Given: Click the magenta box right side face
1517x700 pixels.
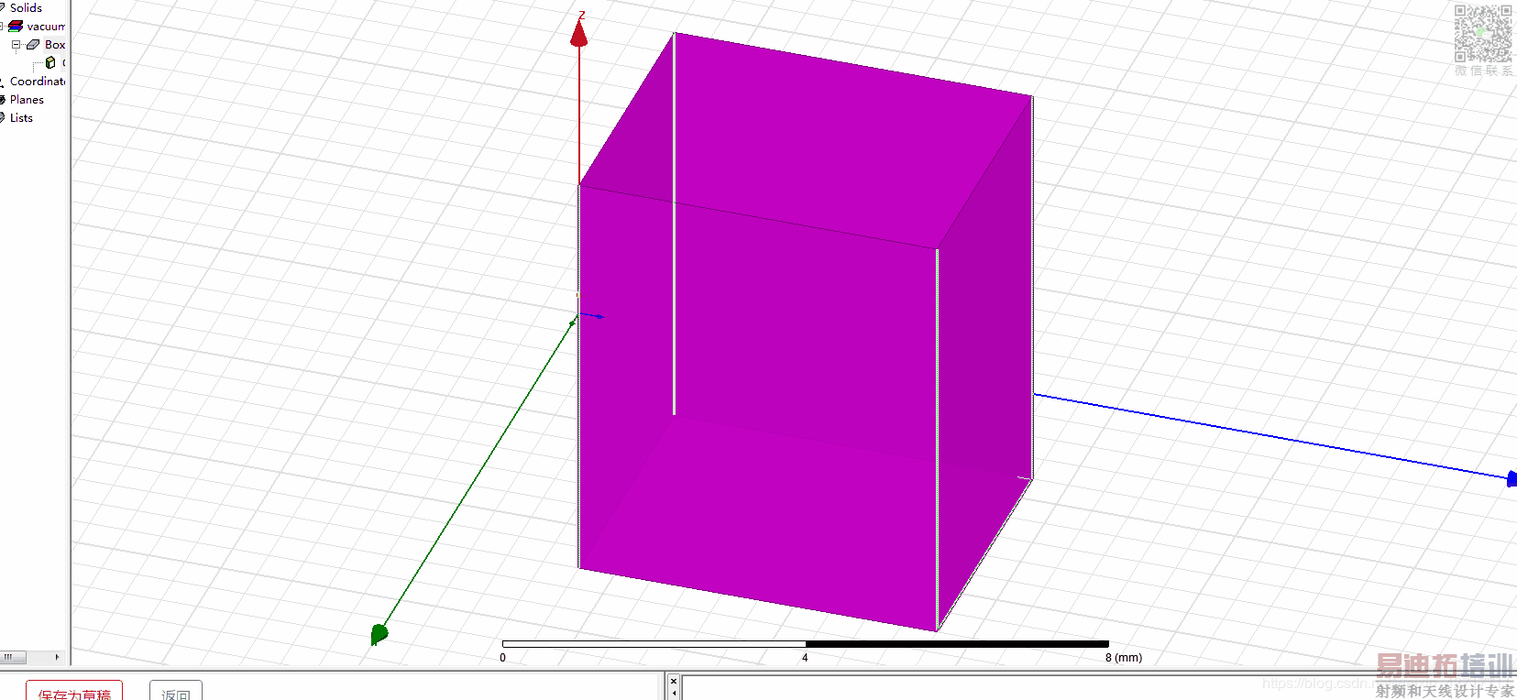Looking at the screenshot, I should click(x=985, y=363).
